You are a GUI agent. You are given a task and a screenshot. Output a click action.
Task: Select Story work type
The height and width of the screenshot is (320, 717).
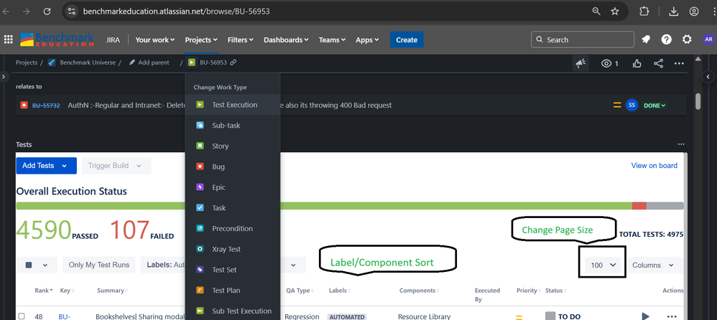click(233, 146)
